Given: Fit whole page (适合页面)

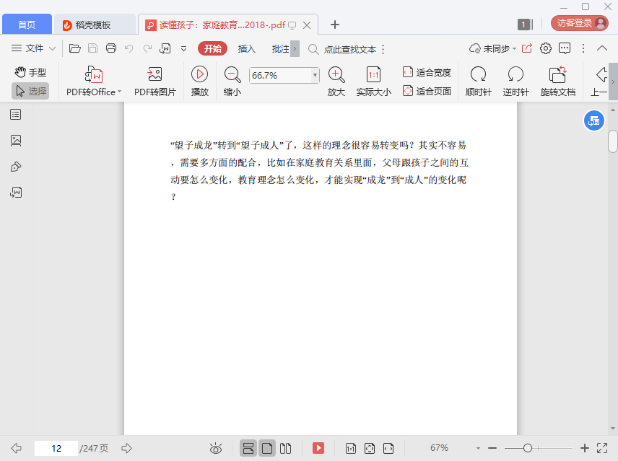Looking at the screenshot, I should tap(427, 92).
